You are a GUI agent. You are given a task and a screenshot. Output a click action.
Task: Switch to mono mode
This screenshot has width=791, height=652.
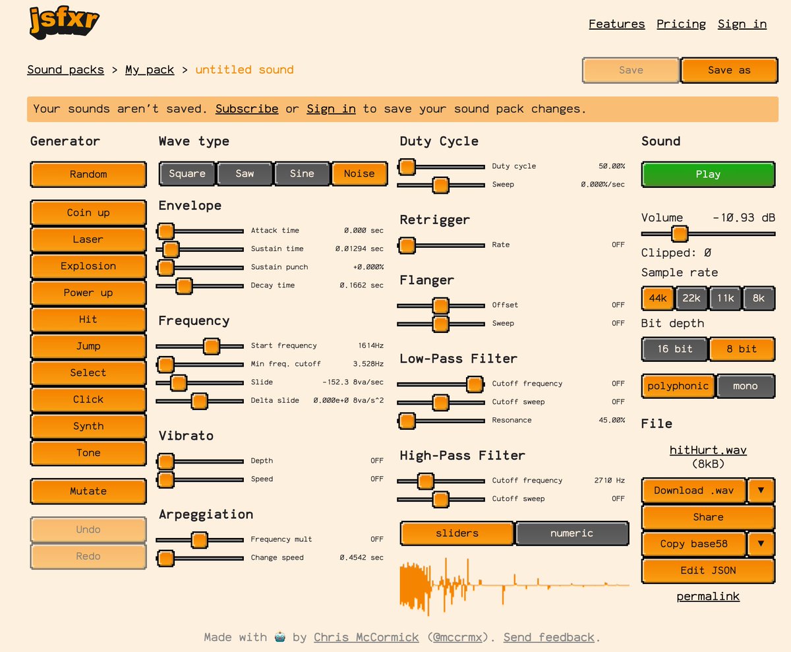click(x=746, y=386)
